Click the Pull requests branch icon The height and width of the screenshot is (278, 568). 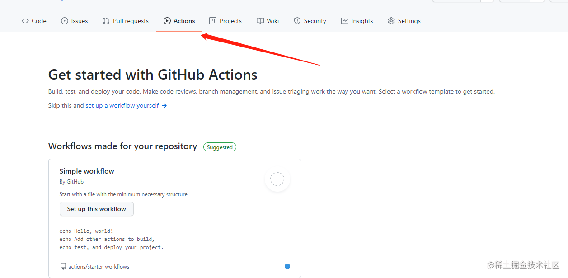click(106, 21)
